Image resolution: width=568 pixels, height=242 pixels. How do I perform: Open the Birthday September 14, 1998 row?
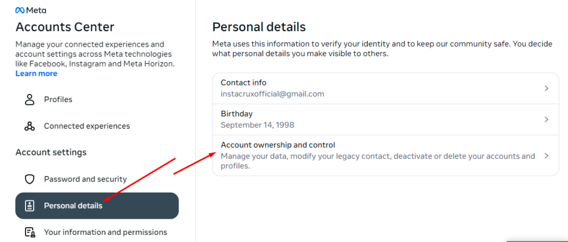click(x=386, y=119)
